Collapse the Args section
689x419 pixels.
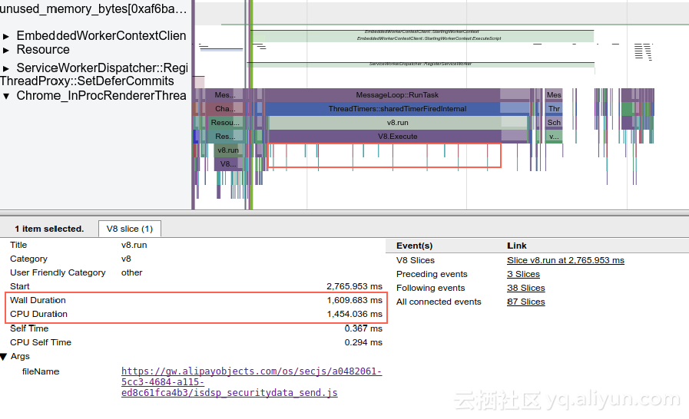click(x=4, y=357)
